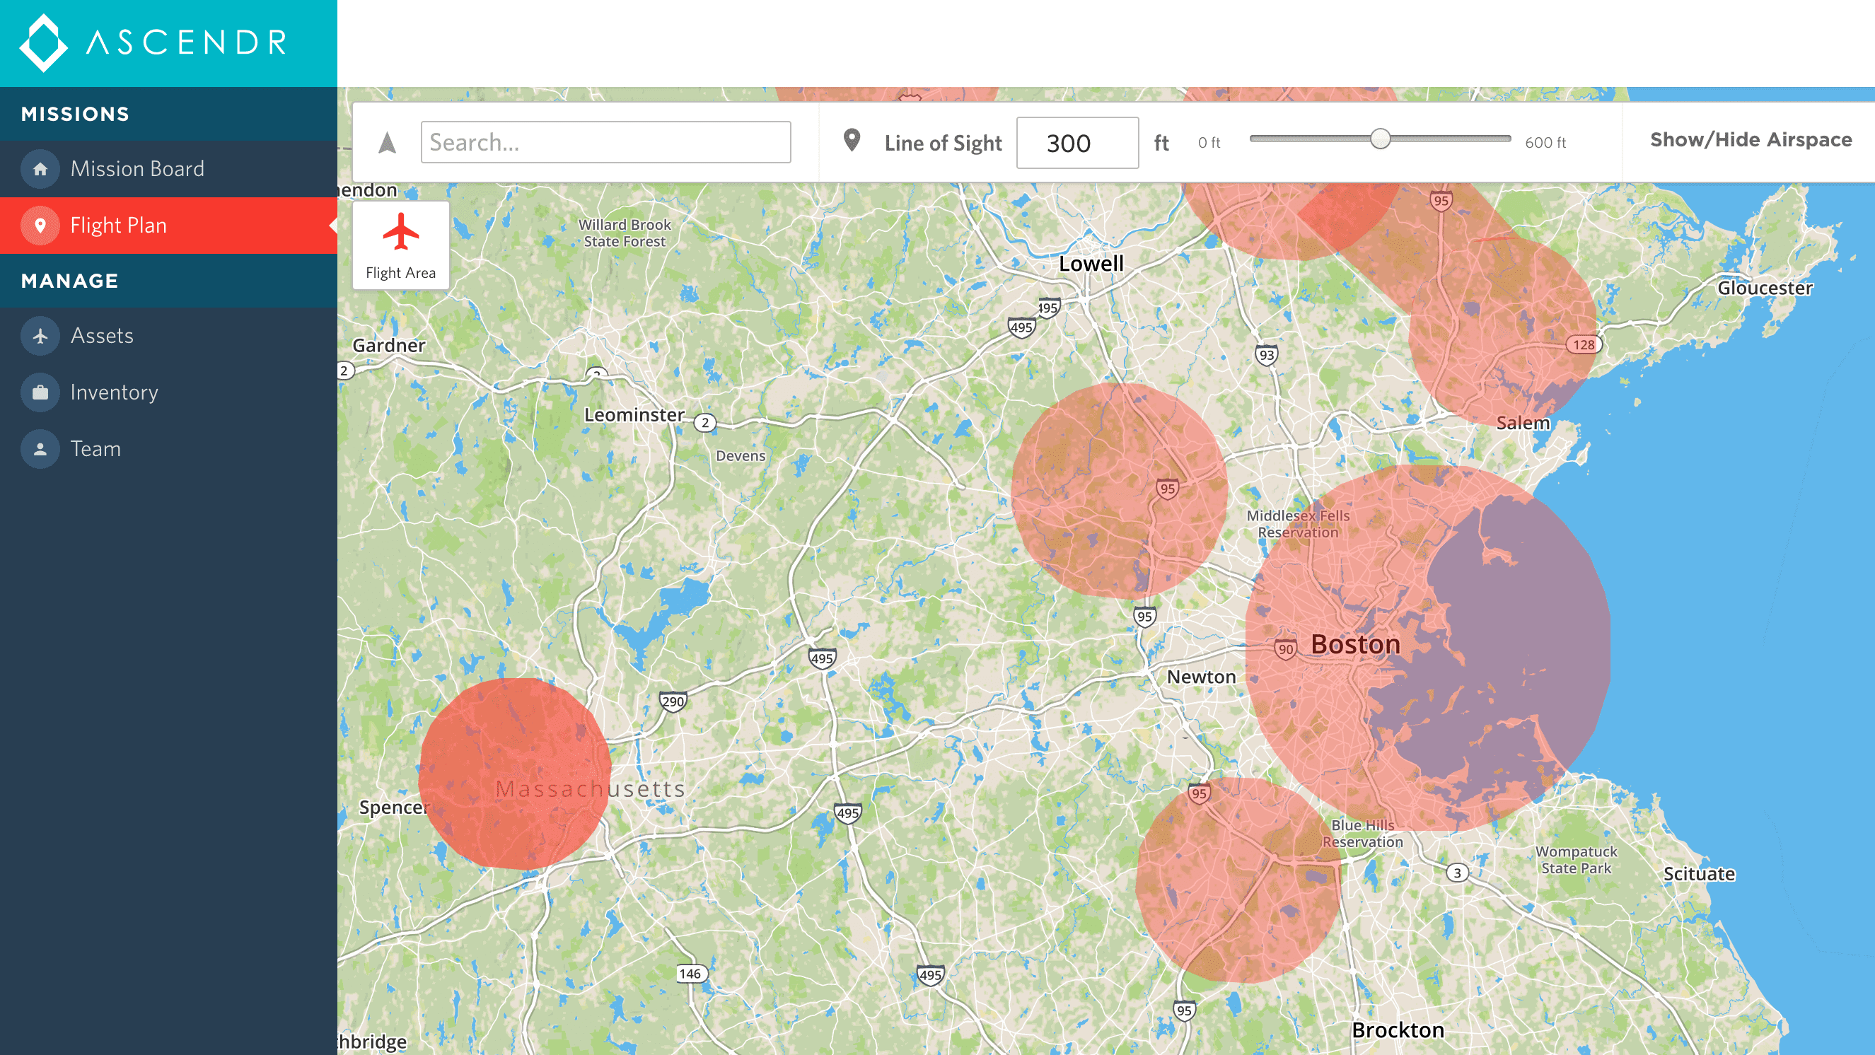Select the Flight Plan menu item
The width and height of the screenshot is (1875, 1055).
(x=119, y=226)
